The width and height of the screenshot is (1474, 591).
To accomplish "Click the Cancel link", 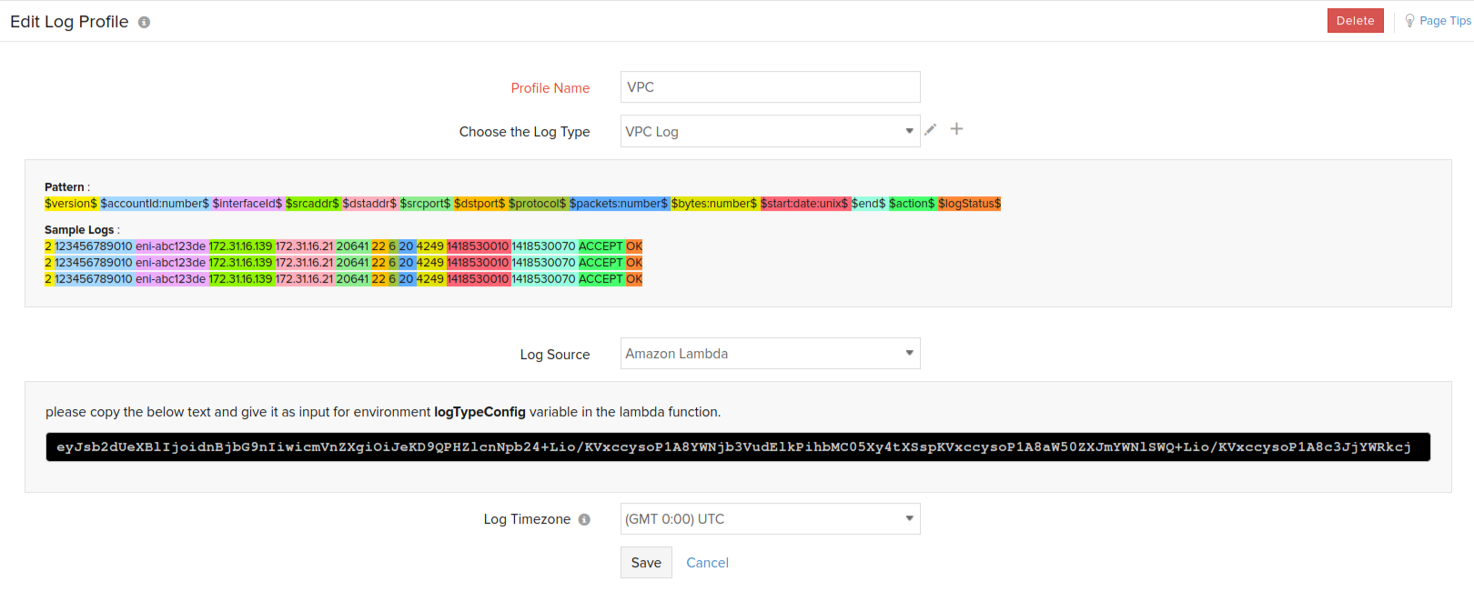I will pos(707,563).
